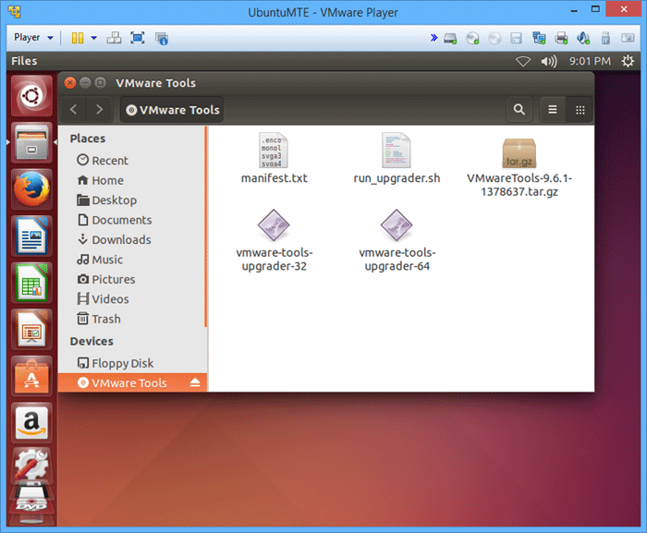Click the last device icon in VMware toolbar
This screenshot has height=533, width=647.
(x=628, y=38)
